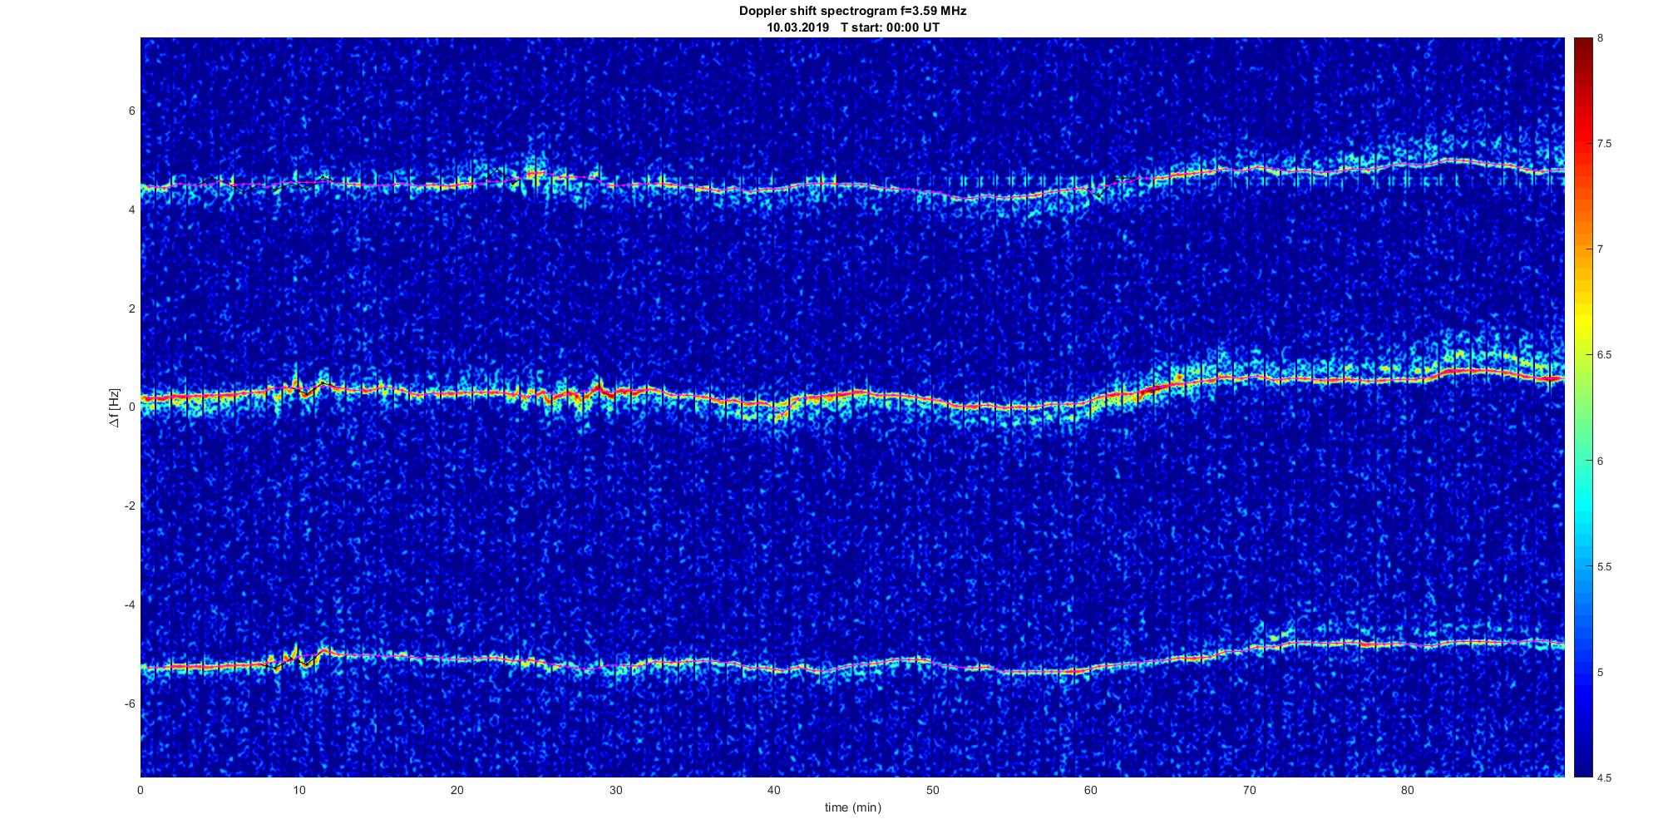Click colorbar tick label '6'
This screenshot has width=1663, height=834.
pyautogui.click(x=1600, y=461)
